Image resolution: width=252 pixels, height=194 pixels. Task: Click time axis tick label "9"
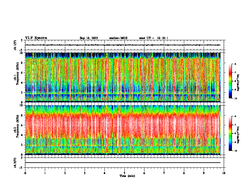(204, 173)
